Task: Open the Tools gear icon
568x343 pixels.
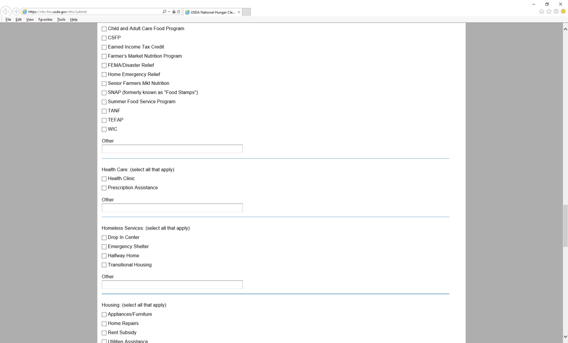Action: [556, 11]
